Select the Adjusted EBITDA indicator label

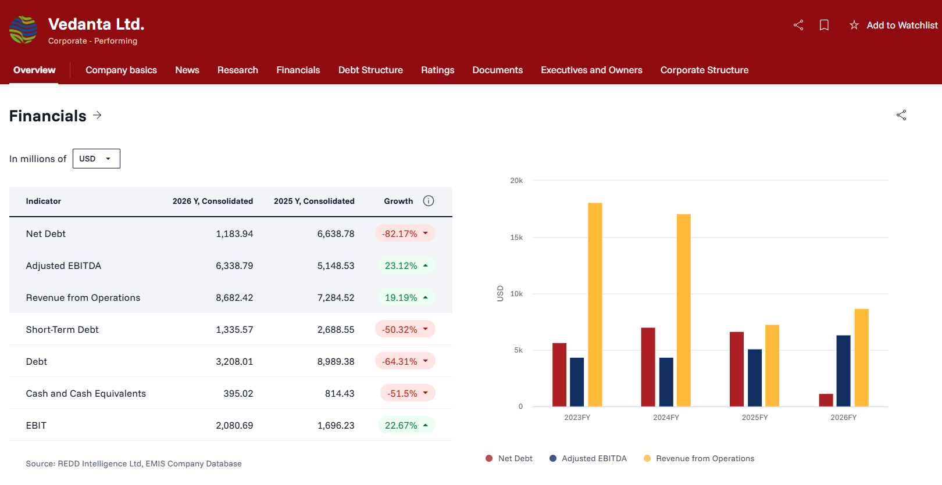[63, 265]
